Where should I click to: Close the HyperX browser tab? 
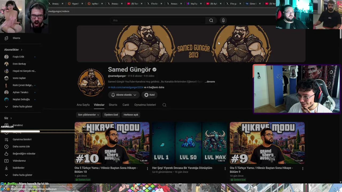point(82,4)
